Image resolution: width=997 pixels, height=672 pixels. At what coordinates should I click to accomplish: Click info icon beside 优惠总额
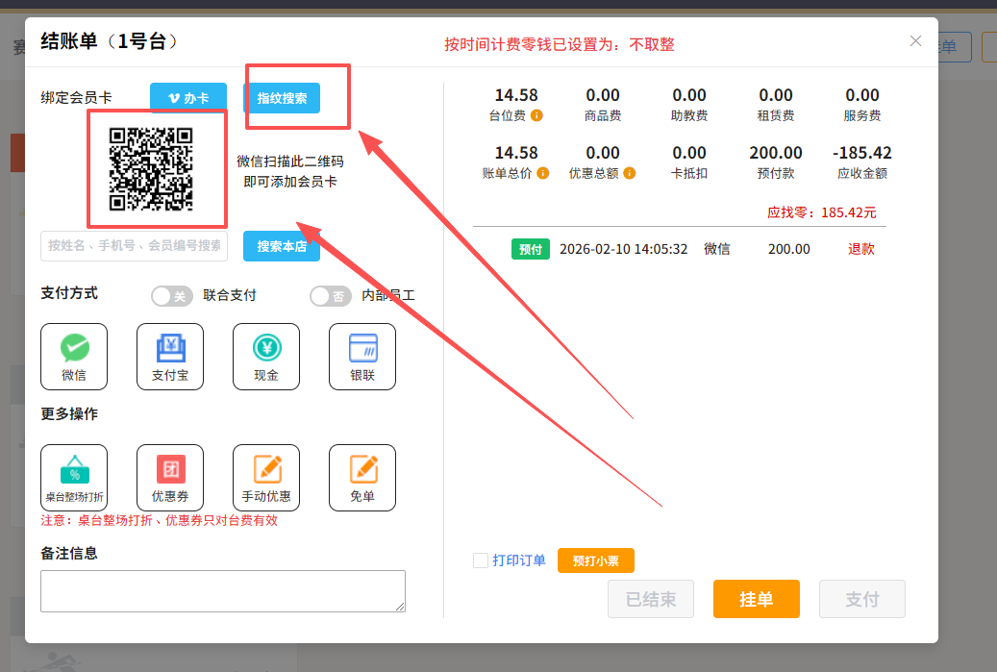[x=630, y=174]
